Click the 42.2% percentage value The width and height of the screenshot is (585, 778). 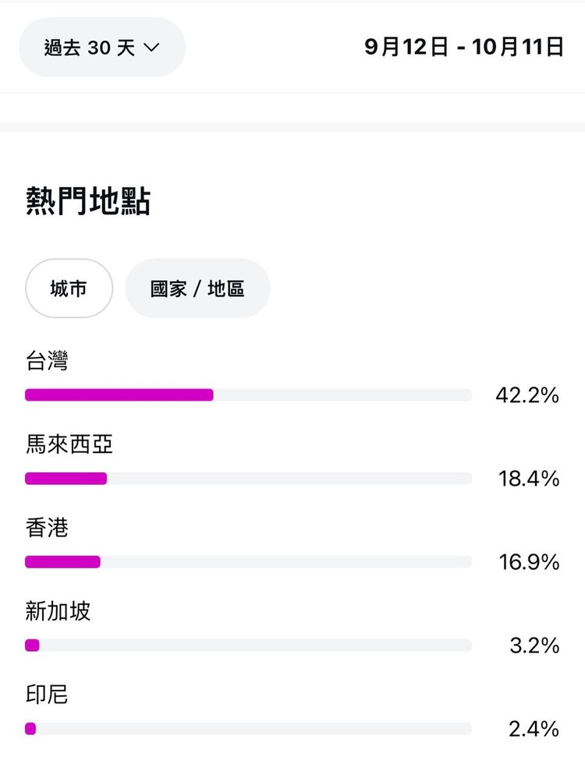pos(527,396)
